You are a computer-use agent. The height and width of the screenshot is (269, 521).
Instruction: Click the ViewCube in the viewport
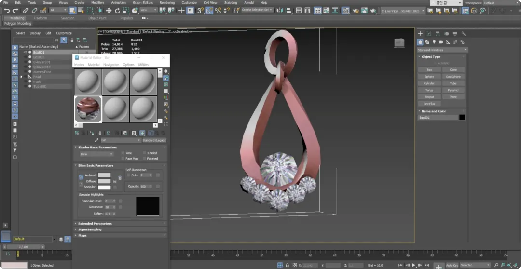399,42
